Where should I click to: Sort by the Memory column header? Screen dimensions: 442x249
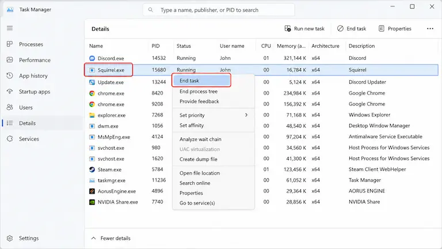pyautogui.click(x=291, y=46)
